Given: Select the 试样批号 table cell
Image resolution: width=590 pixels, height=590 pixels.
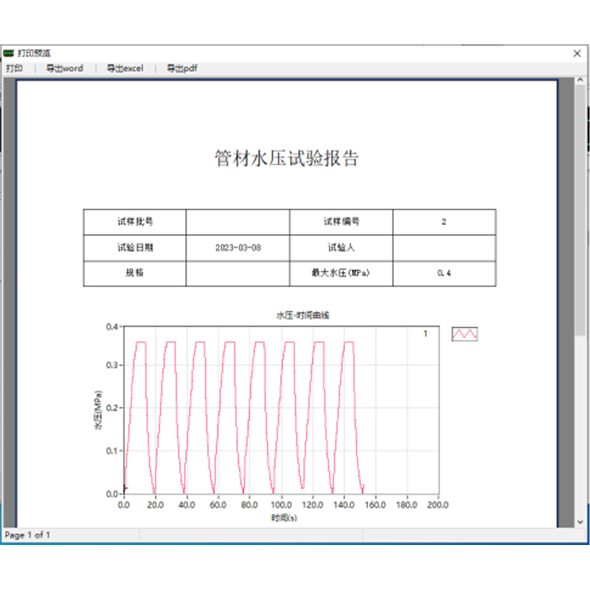Looking at the screenshot, I should point(135,222).
